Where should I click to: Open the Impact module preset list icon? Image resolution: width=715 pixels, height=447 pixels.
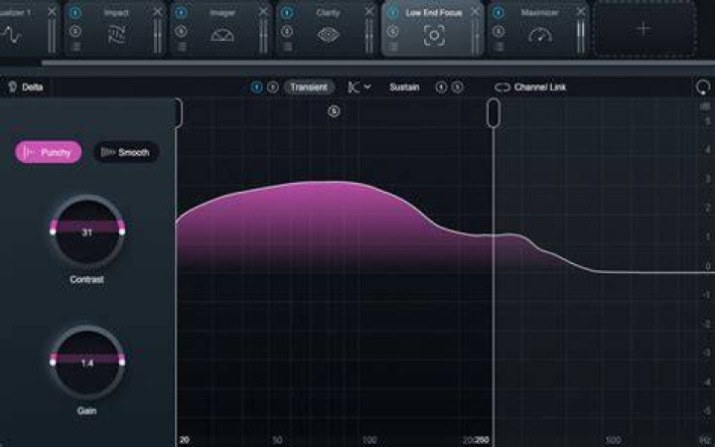[75, 46]
